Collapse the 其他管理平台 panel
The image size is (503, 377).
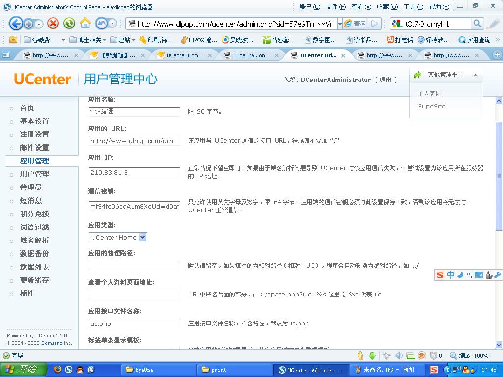(x=475, y=75)
